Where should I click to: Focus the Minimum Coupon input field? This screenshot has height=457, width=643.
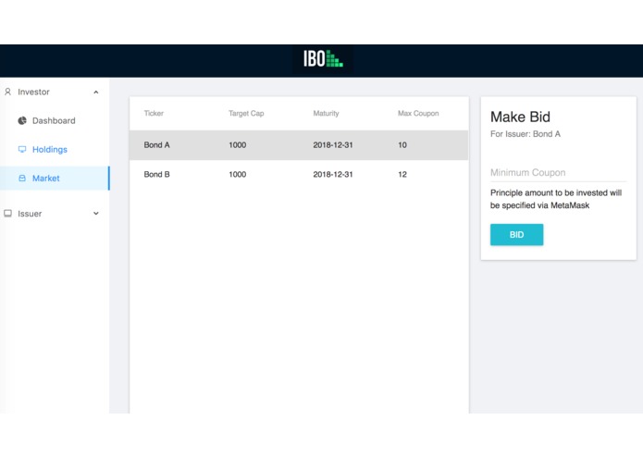pos(558,173)
